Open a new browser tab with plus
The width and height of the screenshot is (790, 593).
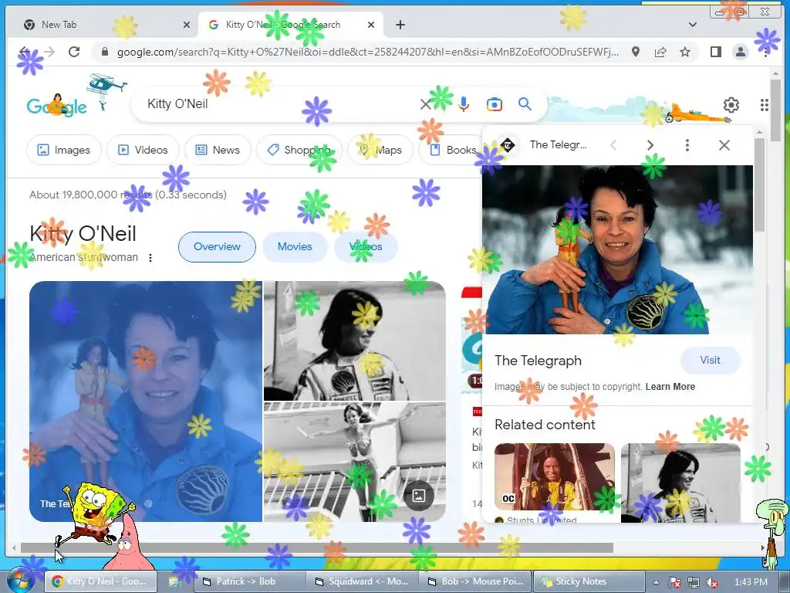point(400,25)
